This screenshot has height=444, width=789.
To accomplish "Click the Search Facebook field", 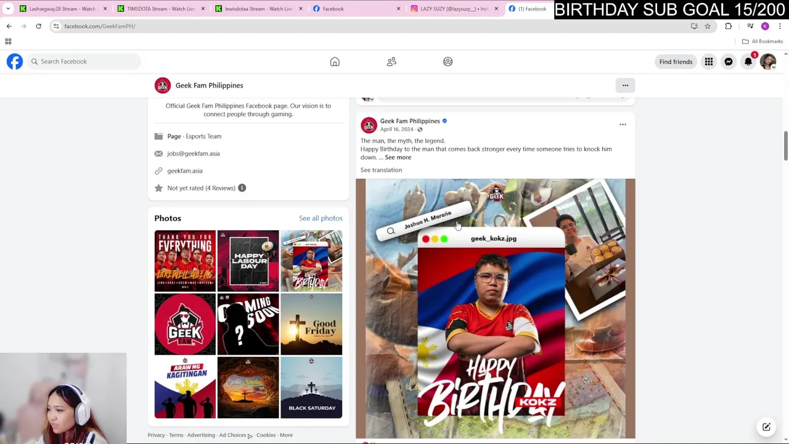I will pos(83,62).
